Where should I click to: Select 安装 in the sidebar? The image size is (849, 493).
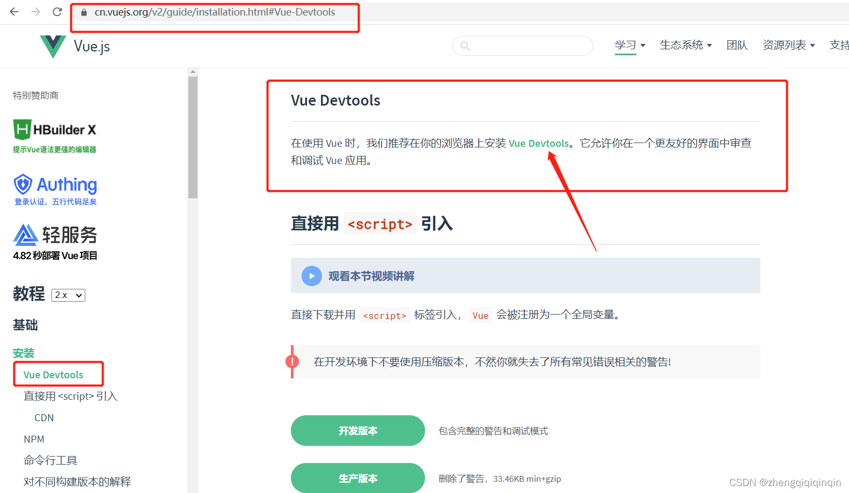pyautogui.click(x=24, y=353)
